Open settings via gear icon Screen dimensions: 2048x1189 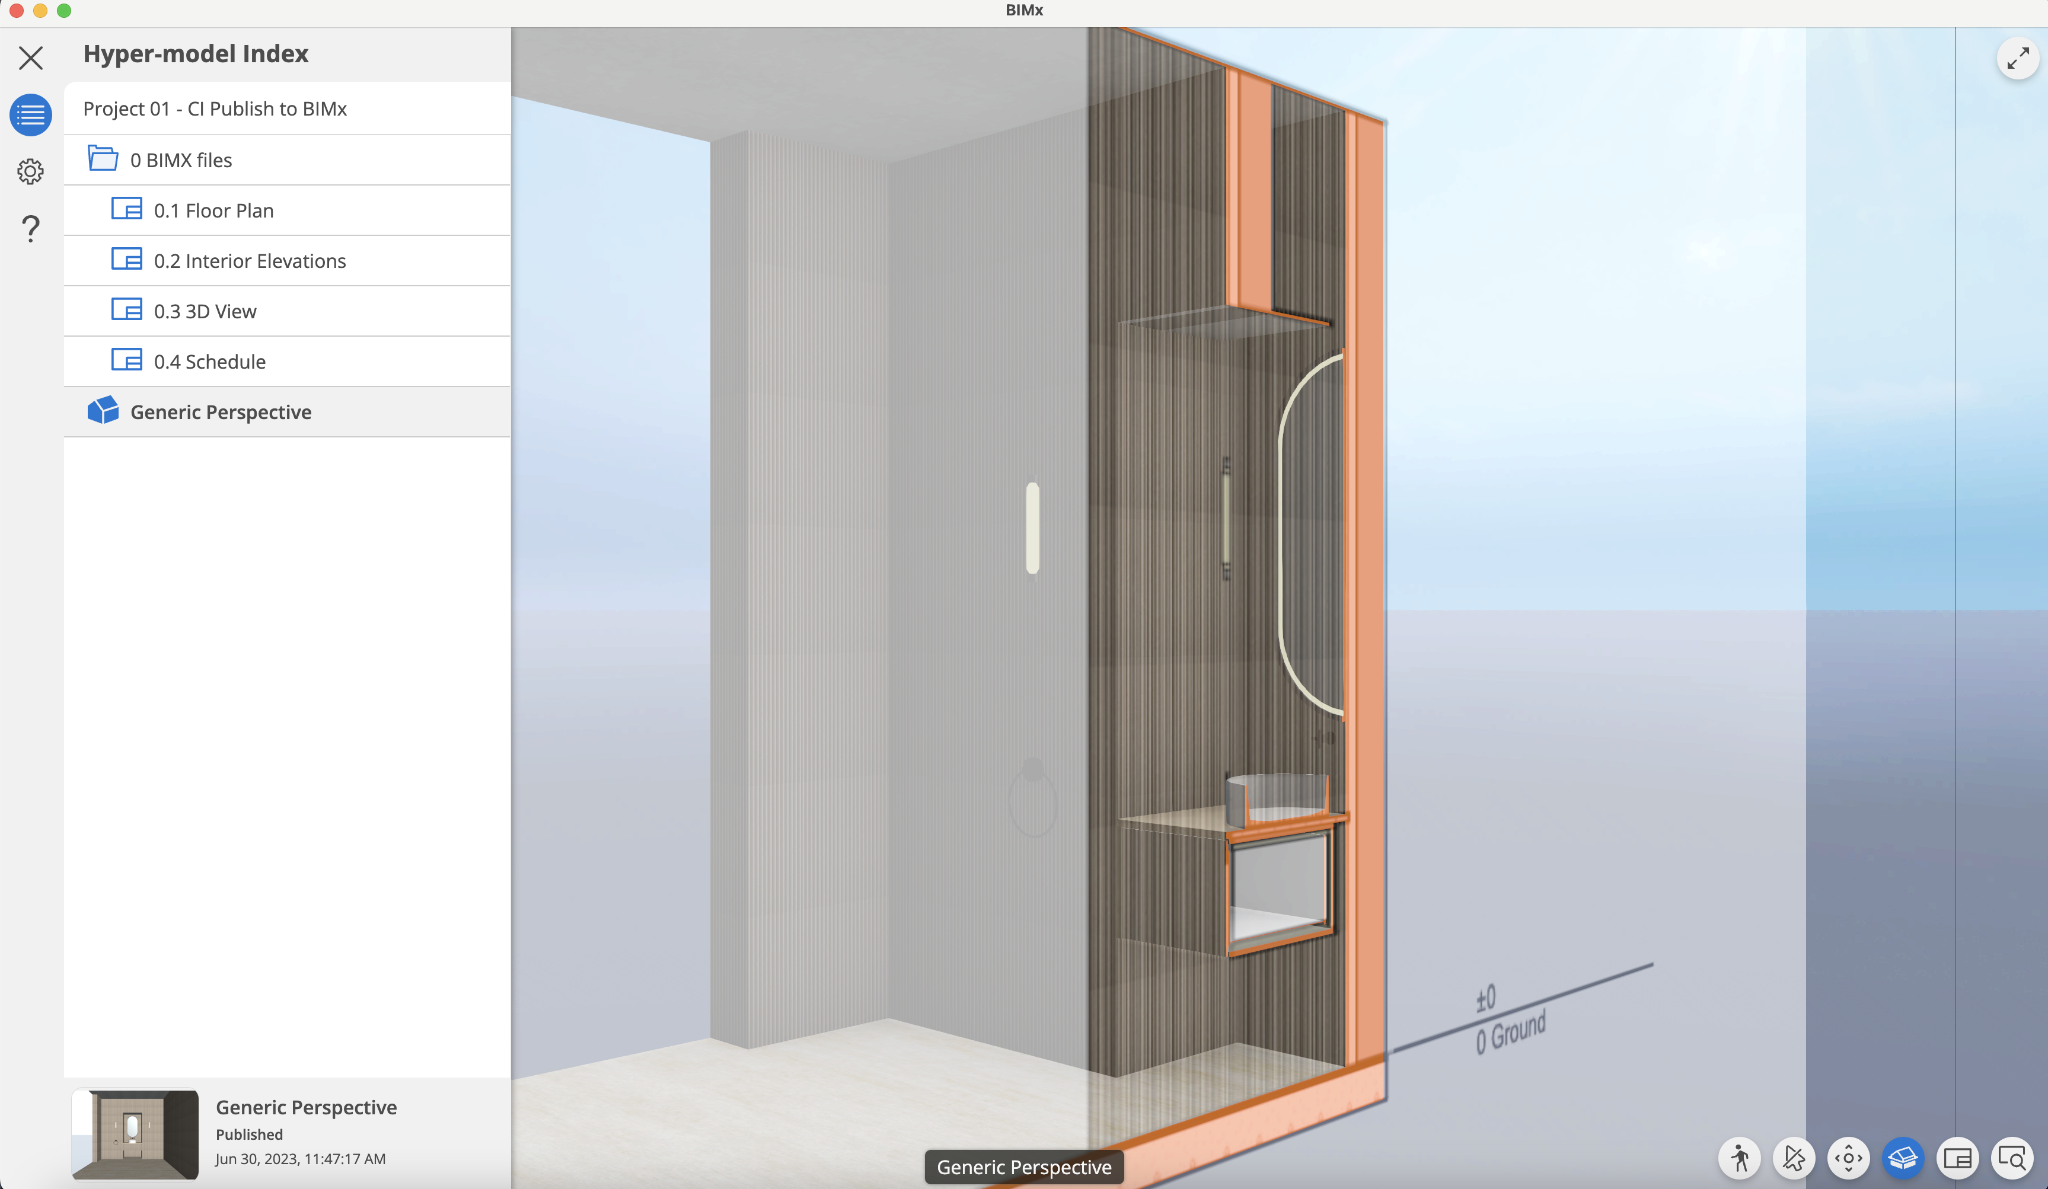[31, 171]
